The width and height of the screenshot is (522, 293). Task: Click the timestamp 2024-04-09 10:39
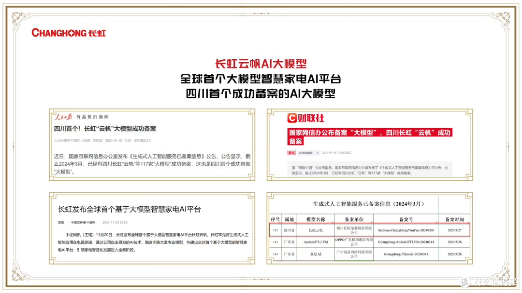[333, 153]
